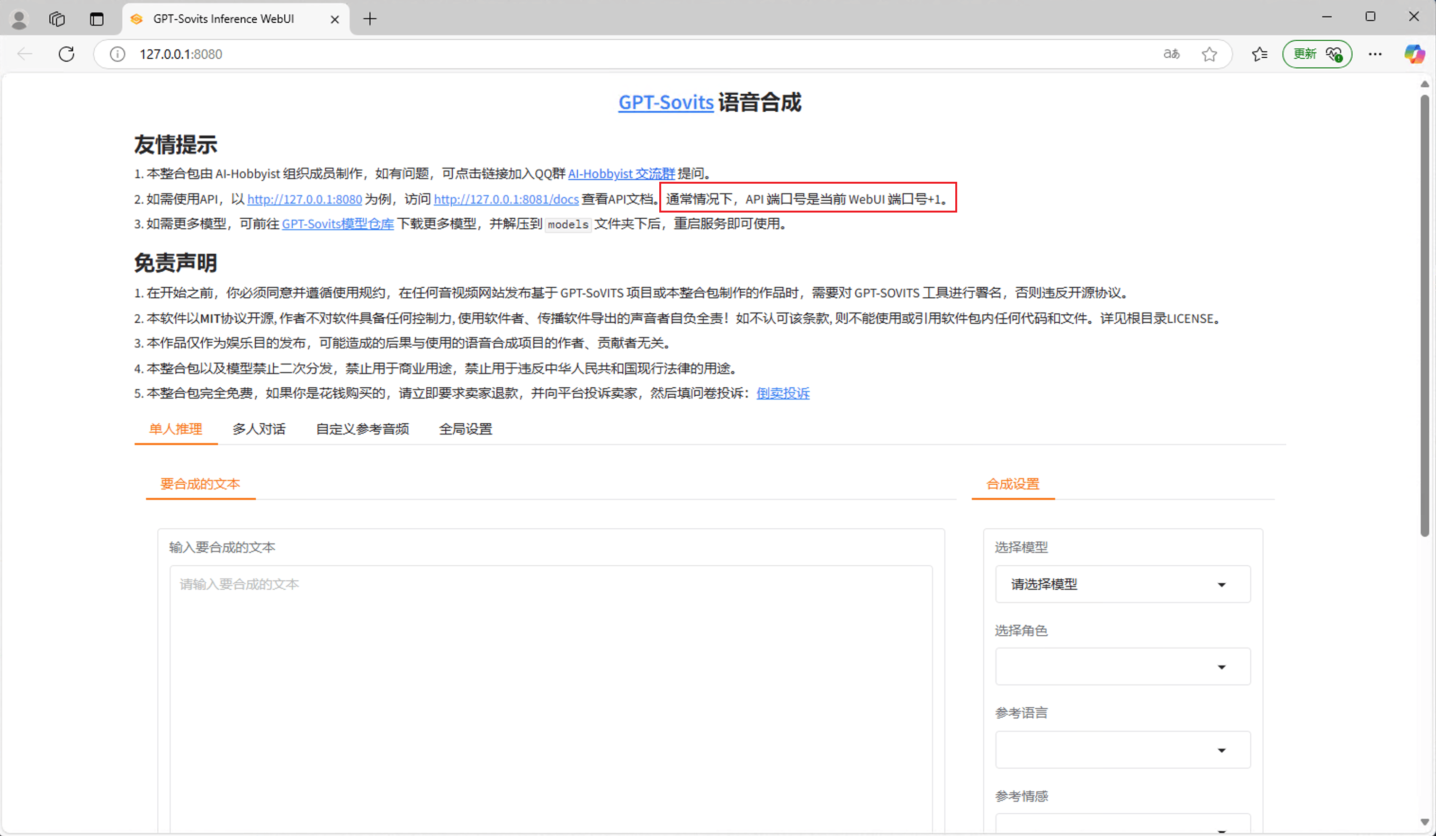This screenshot has width=1436, height=836.
Task: Open the 8081/docs API link
Action: point(505,199)
